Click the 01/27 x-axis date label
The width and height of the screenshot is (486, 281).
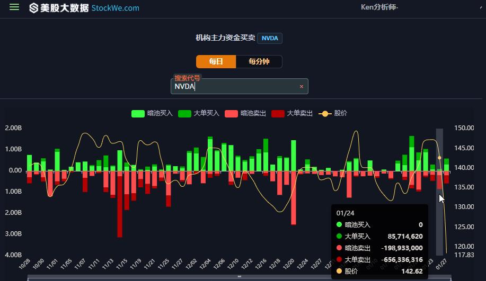(x=441, y=264)
